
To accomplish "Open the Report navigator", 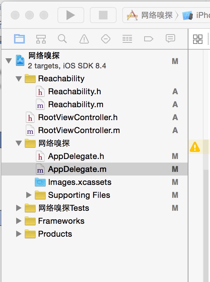I will [x=170, y=38].
